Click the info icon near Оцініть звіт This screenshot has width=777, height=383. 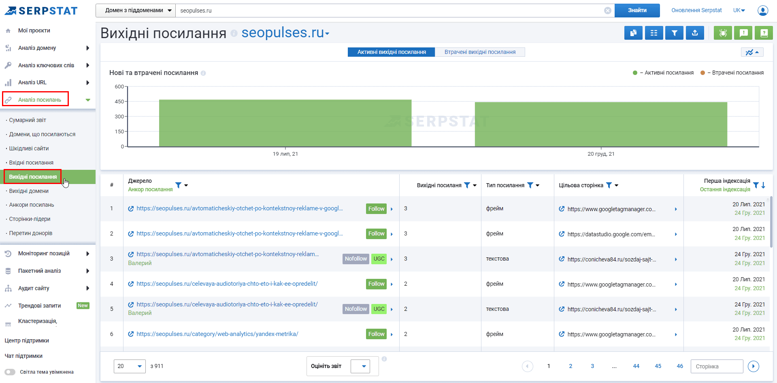(x=384, y=359)
